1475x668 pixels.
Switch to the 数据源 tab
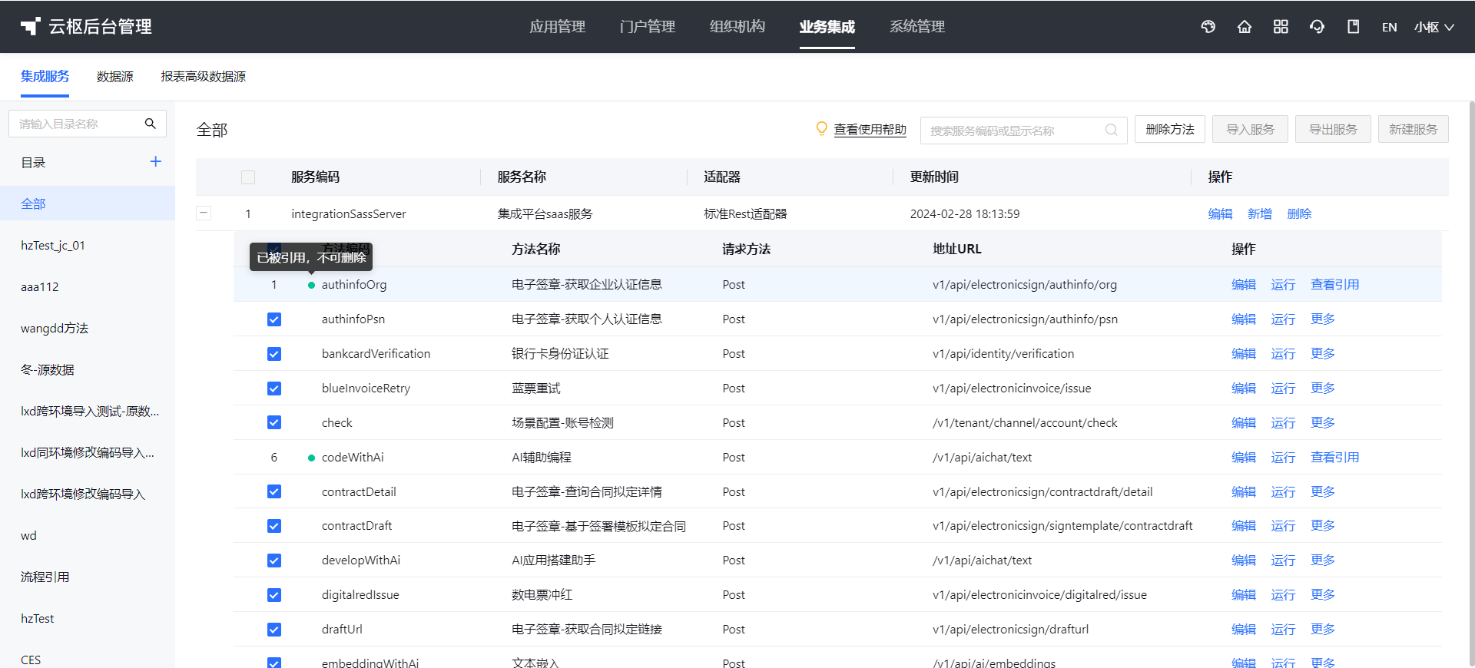pyautogui.click(x=115, y=77)
